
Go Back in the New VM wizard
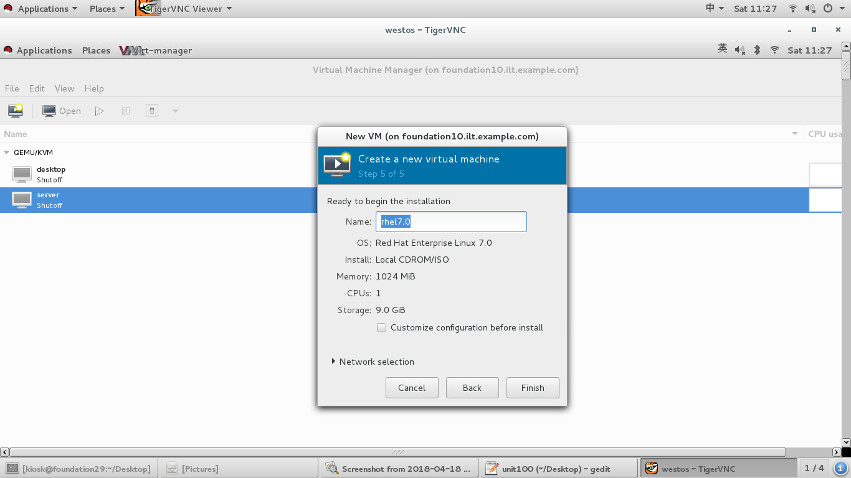(472, 388)
